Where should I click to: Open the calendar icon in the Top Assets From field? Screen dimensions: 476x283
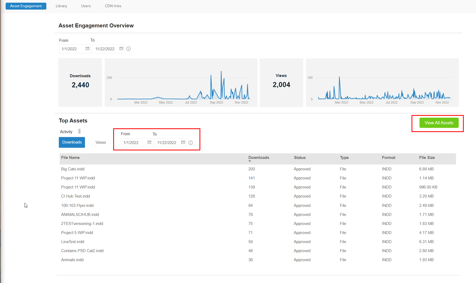[x=149, y=142]
